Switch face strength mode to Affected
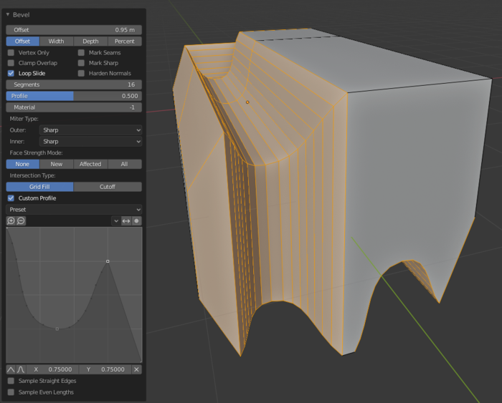 point(90,164)
